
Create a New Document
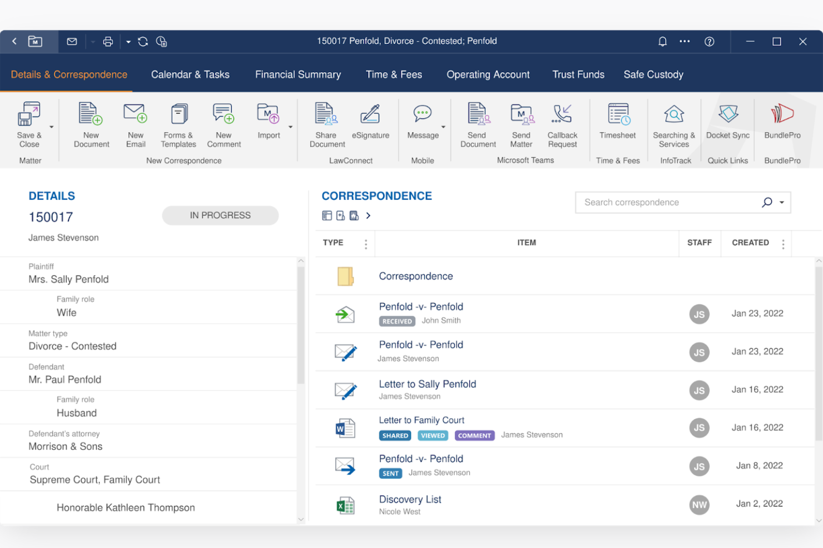click(x=91, y=125)
